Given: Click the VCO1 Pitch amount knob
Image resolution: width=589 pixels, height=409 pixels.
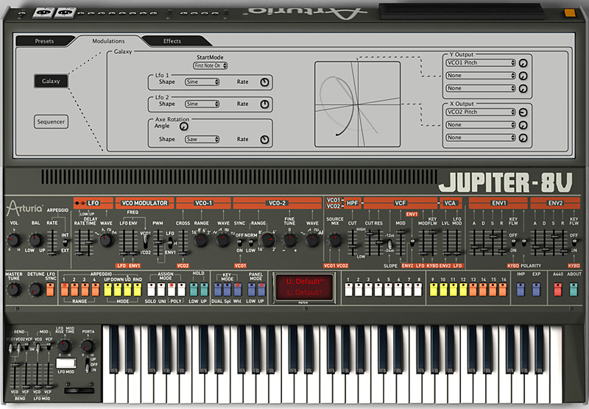Looking at the screenshot, I should pyautogui.click(x=523, y=63).
